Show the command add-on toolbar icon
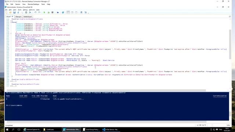This screenshot has width=235, height=132. coord(86,12)
